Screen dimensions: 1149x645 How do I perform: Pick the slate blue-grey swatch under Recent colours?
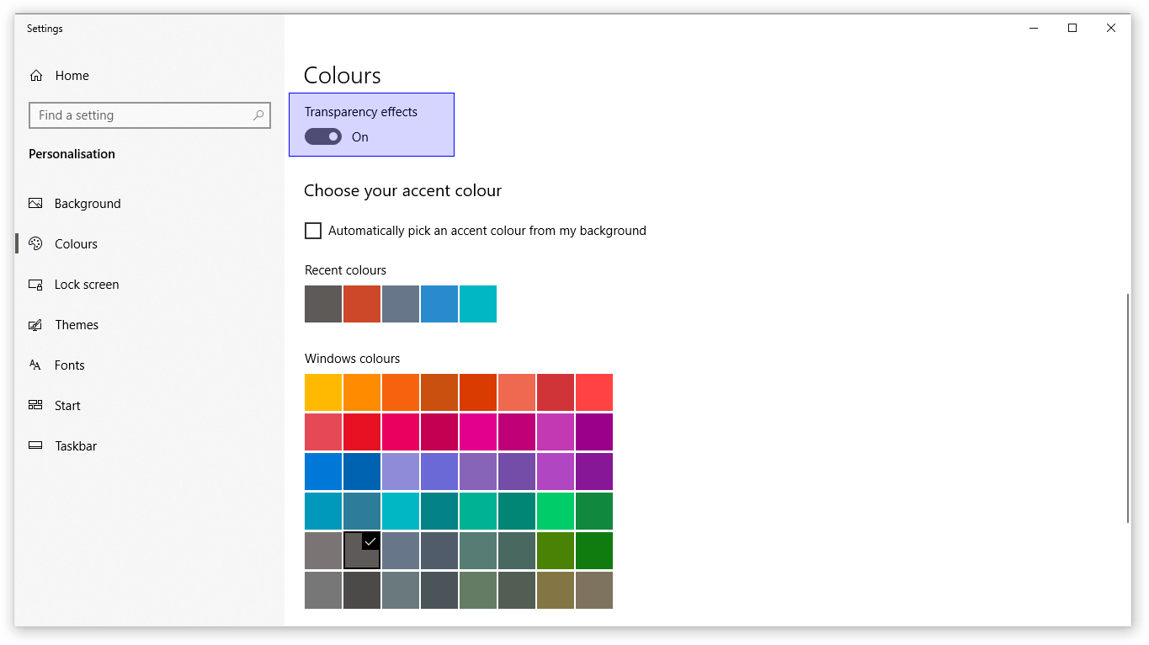click(x=401, y=304)
